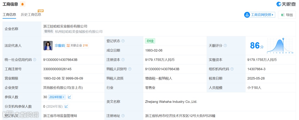This screenshot has height=120, width=299.
Task: Click the 86分 score value
Action: 257,46
